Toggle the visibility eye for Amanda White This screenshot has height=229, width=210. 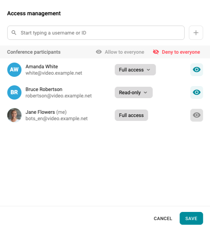tap(197, 70)
